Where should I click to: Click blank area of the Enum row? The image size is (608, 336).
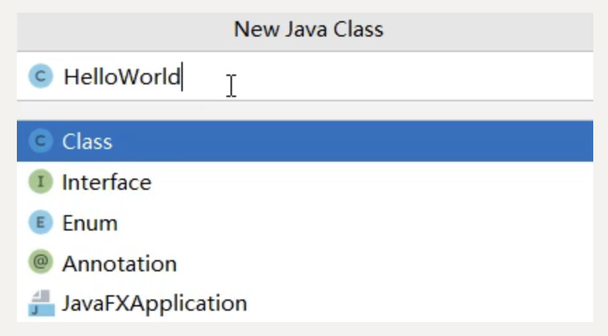(x=349, y=222)
